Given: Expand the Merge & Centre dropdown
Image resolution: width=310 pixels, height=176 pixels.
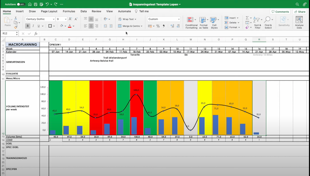Looking at the screenshot, I should pyautogui.click(x=142, y=26).
